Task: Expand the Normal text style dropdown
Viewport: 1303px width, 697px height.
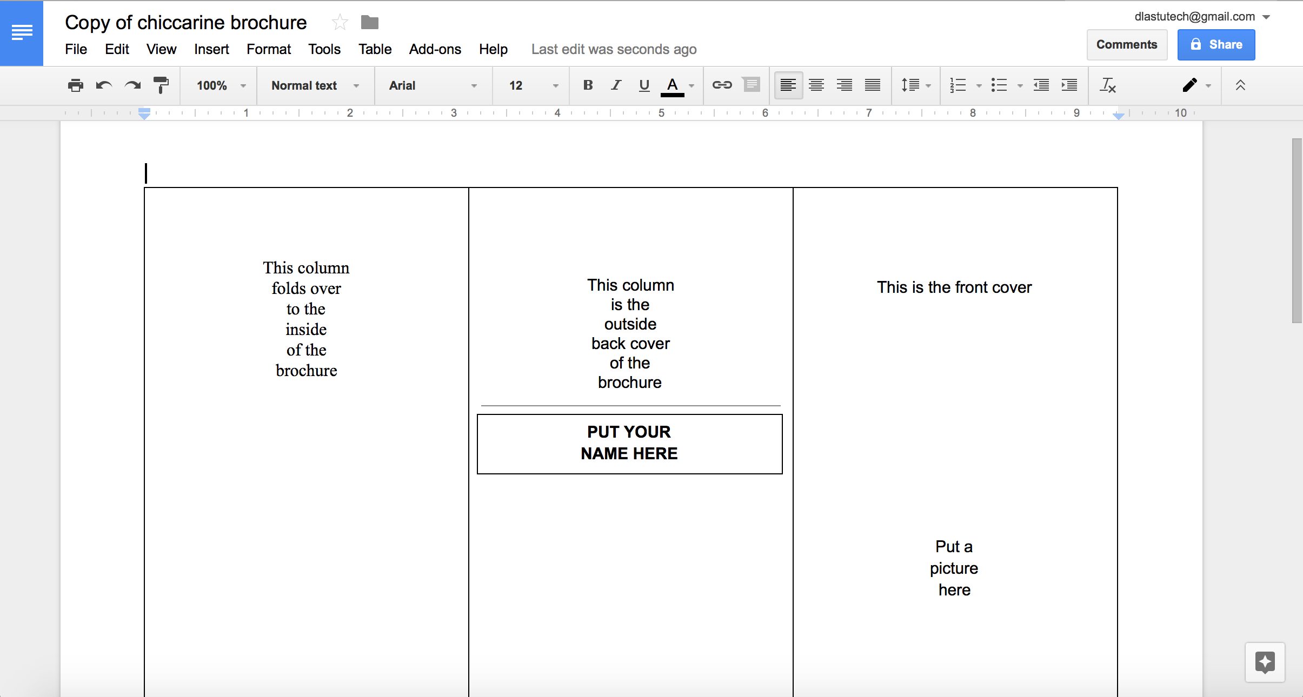Action: [x=358, y=85]
